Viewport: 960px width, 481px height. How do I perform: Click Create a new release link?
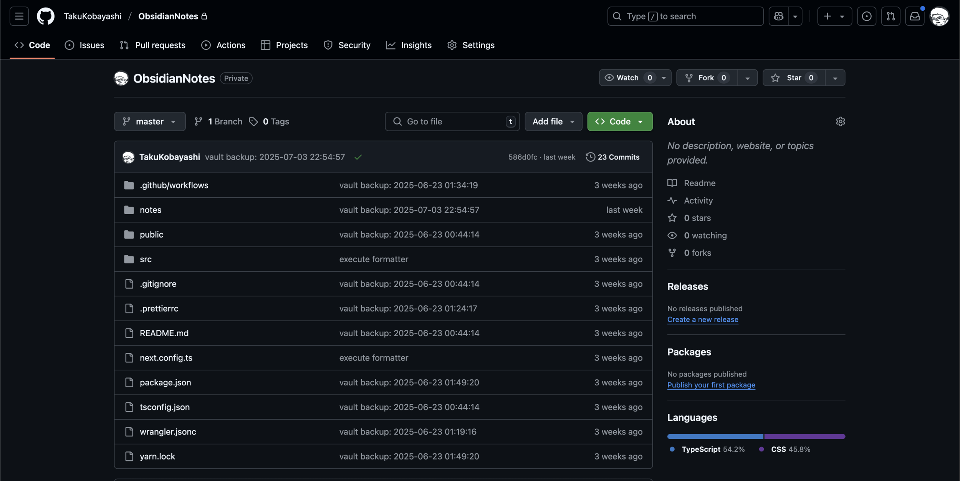tap(702, 319)
